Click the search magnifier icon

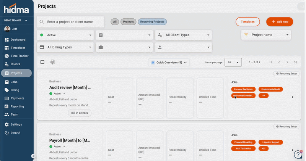(42, 22)
